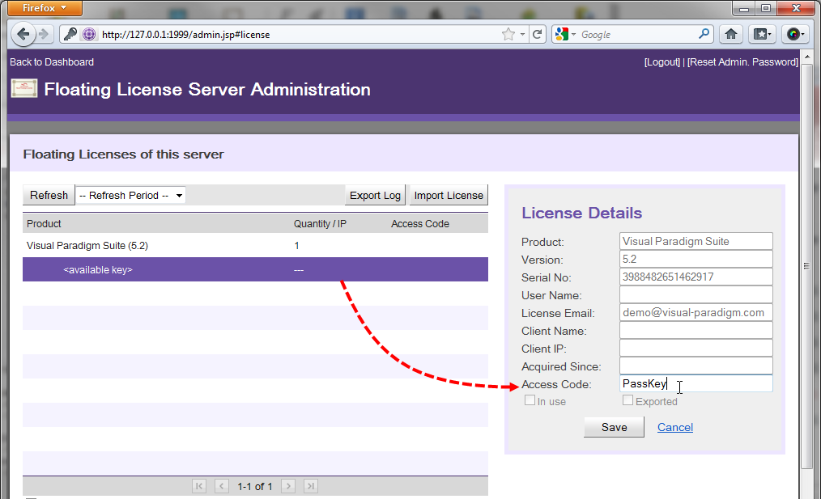Open the Google search engine dropdown
This screenshot has height=499, width=821.
tap(565, 35)
